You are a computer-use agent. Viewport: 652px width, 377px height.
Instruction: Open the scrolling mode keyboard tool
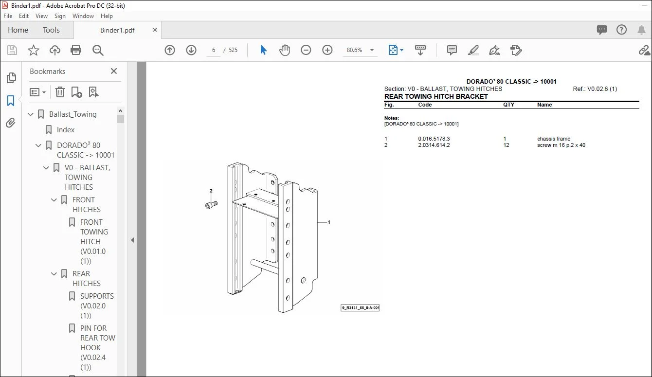[420, 50]
